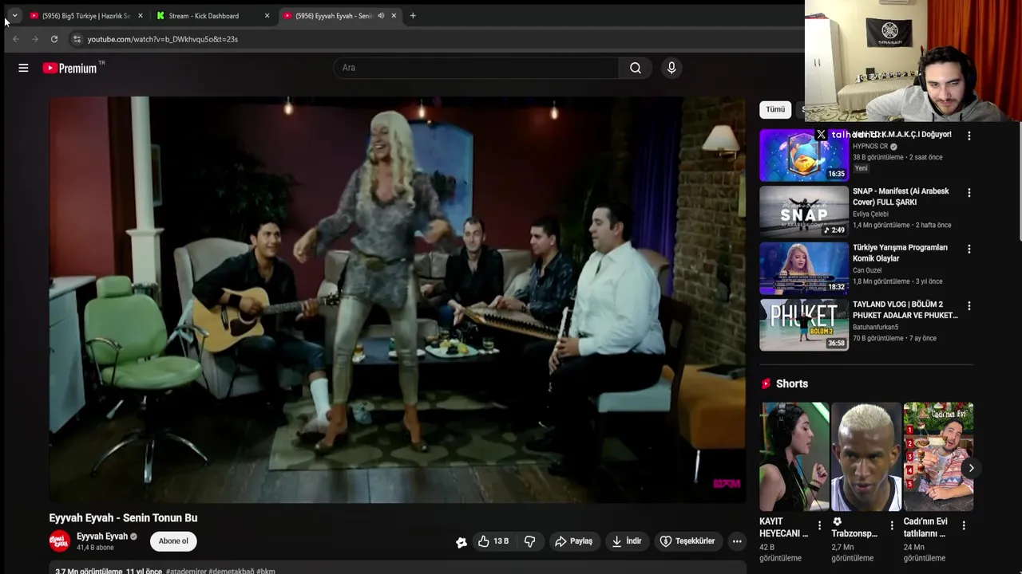Send thanks with Teşekkürler button
Image resolution: width=1022 pixels, height=574 pixels.
pos(687,541)
